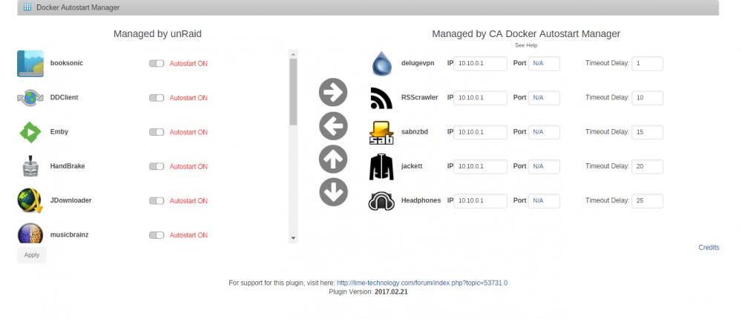This screenshot has width=742, height=319.
Task: Click the jackett Port field
Action: tap(544, 167)
